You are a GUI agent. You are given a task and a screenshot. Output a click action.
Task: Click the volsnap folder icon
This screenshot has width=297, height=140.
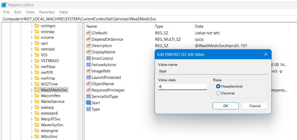click(x=37, y=32)
